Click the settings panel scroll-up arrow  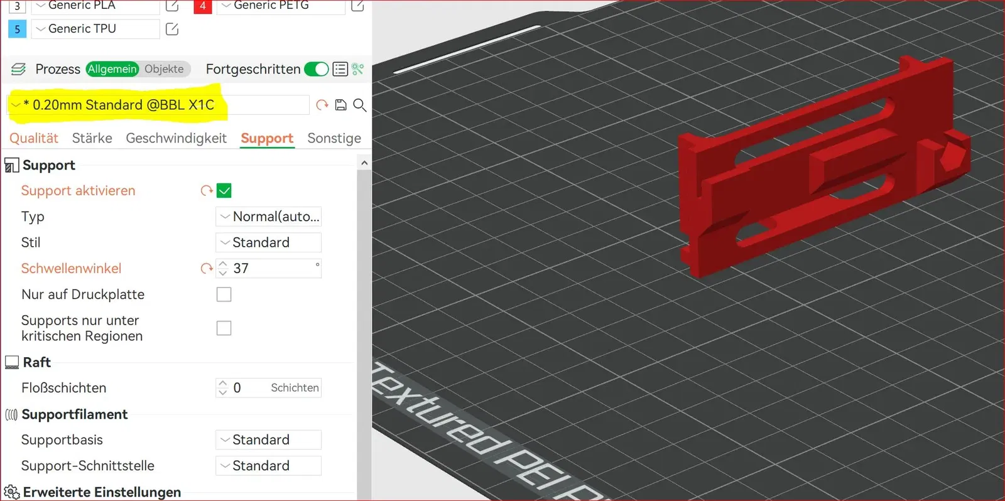click(364, 163)
